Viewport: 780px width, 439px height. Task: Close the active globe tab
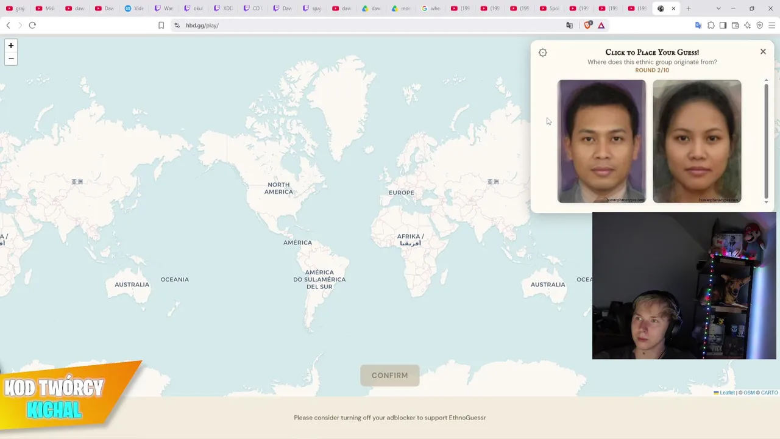pyautogui.click(x=673, y=9)
